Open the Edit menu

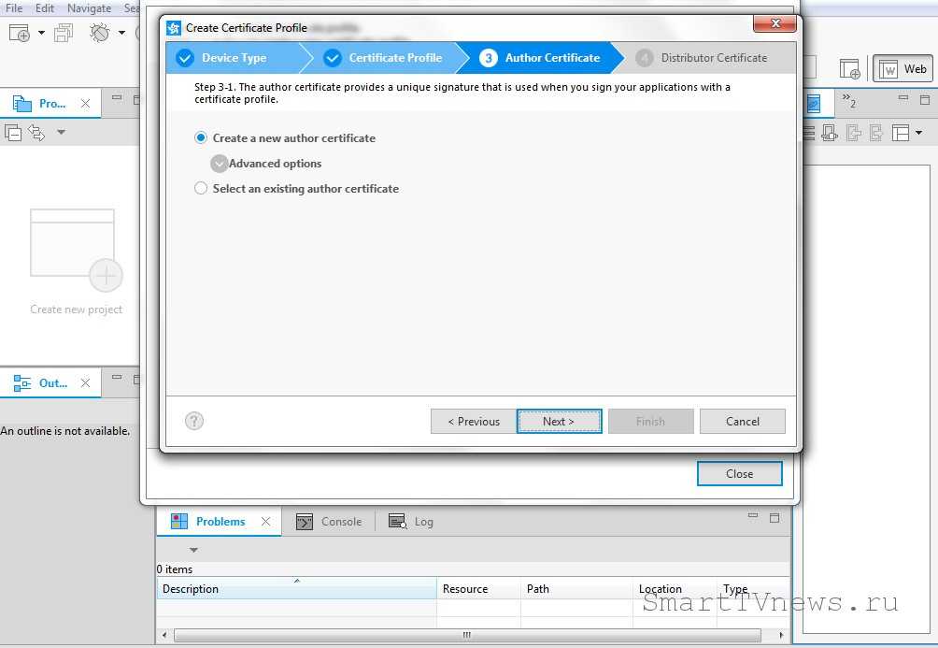(x=45, y=7)
